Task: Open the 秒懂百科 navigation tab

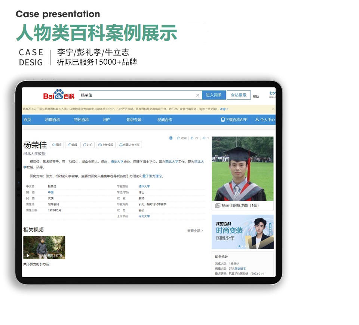Action: click(x=52, y=120)
